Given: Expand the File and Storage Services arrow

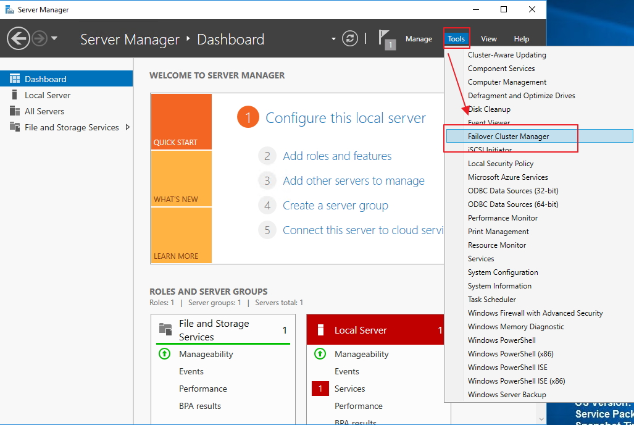Looking at the screenshot, I should click(x=128, y=127).
